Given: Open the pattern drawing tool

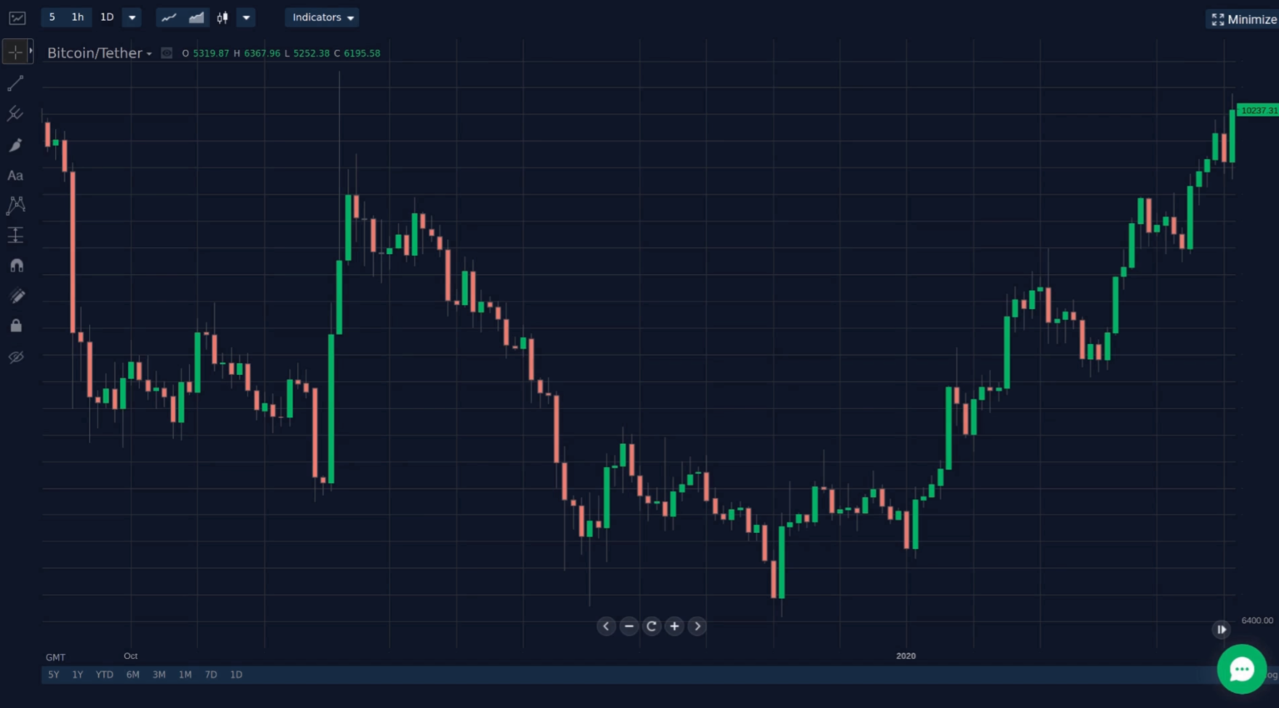Looking at the screenshot, I should tap(15, 205).
